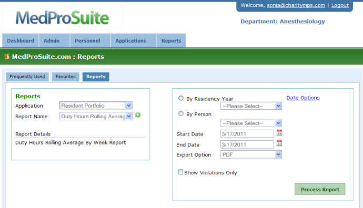Click the Process Report button
Screen dimensions: 363x208
[320, 189]
